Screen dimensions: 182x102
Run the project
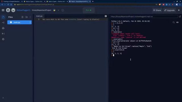click(89, 10)
